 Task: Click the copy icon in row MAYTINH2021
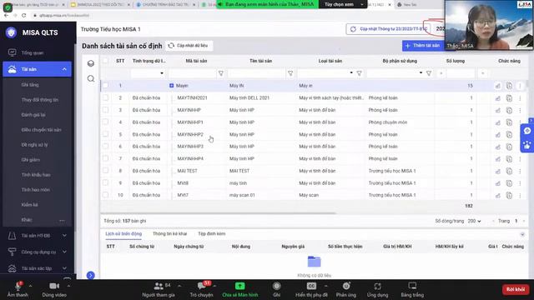coord(509,98)
